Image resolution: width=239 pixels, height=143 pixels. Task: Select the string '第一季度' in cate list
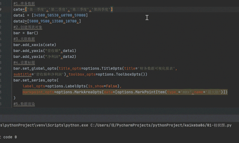(37, 9)
